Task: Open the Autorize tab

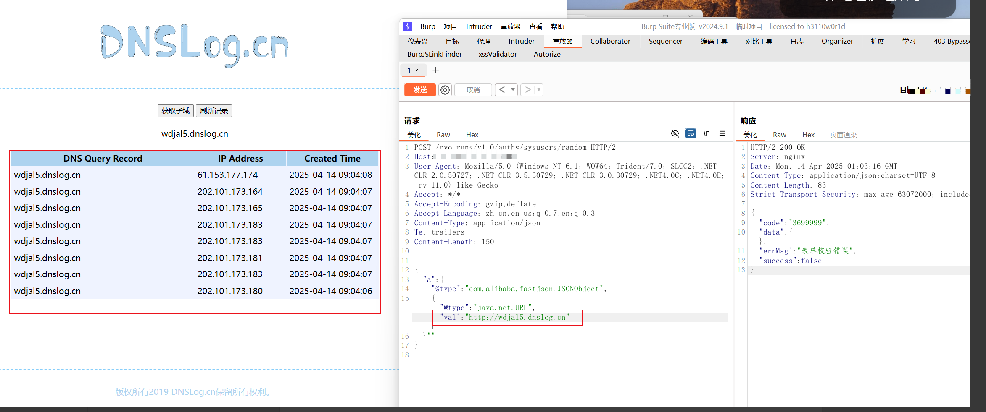Action: point(547,54)
